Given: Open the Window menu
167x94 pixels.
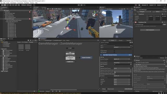Looking at the screenshot, I should pos(32,3).
